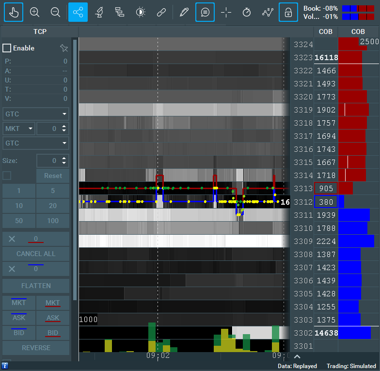Open the indicator line chart tool
This screenshot has height=371, width=380.
pyautogui.click(x=268, y=12)
